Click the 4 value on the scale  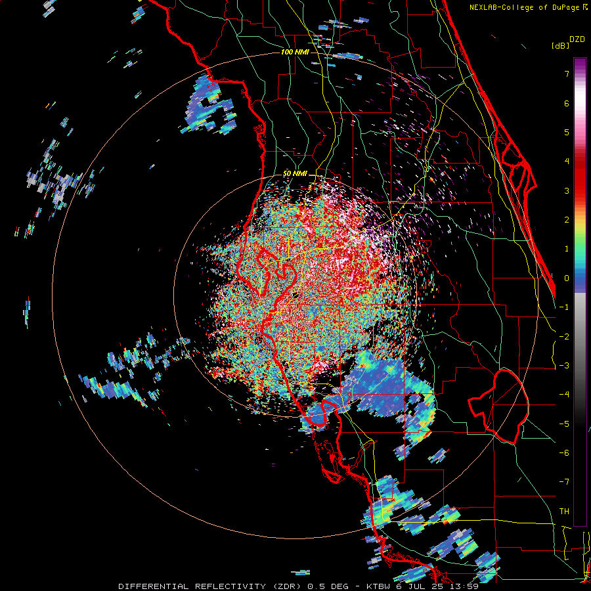tap(567, 162)
